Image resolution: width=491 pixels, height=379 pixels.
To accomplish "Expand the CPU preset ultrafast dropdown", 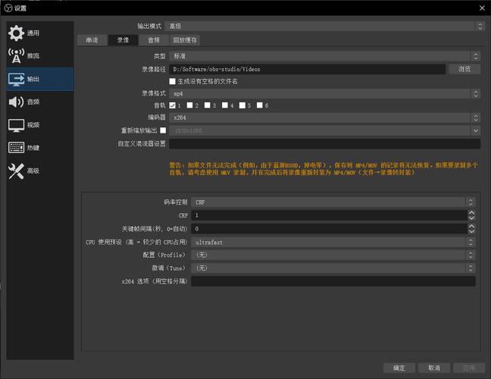I will coord(333,242).
